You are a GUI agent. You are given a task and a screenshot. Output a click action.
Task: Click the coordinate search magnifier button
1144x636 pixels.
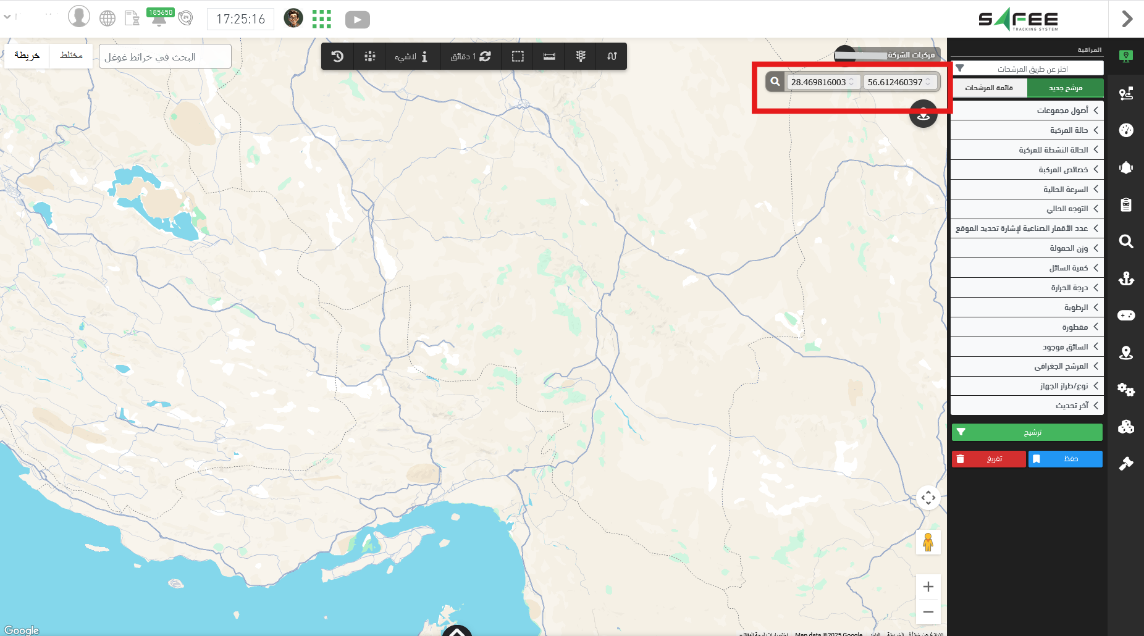pyautogui.click(x=775, y=82)
